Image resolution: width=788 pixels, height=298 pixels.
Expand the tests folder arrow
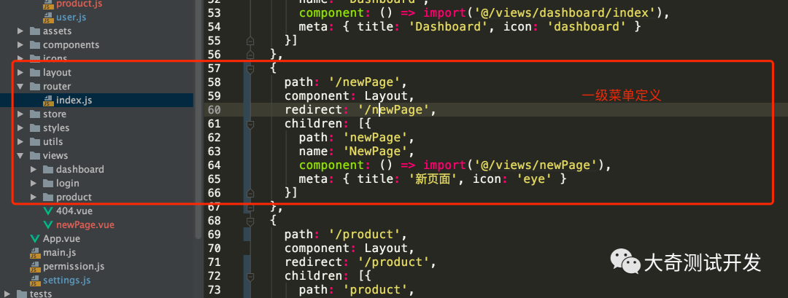[7, 294]
